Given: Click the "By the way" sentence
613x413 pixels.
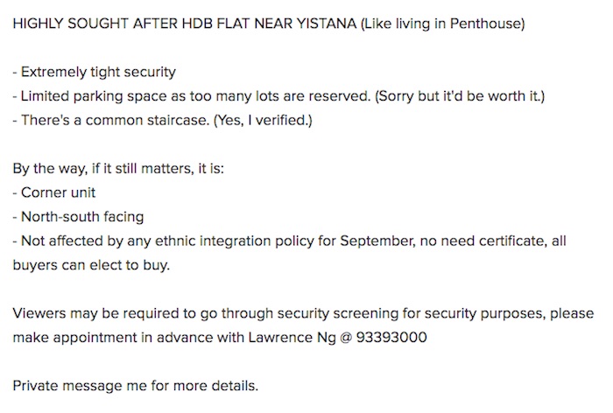Looking at the screenshot, I should [x=118, y=168].
